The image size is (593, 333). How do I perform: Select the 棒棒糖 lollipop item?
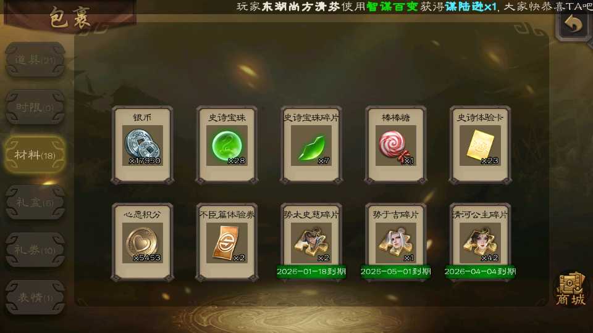click(395, 145)
